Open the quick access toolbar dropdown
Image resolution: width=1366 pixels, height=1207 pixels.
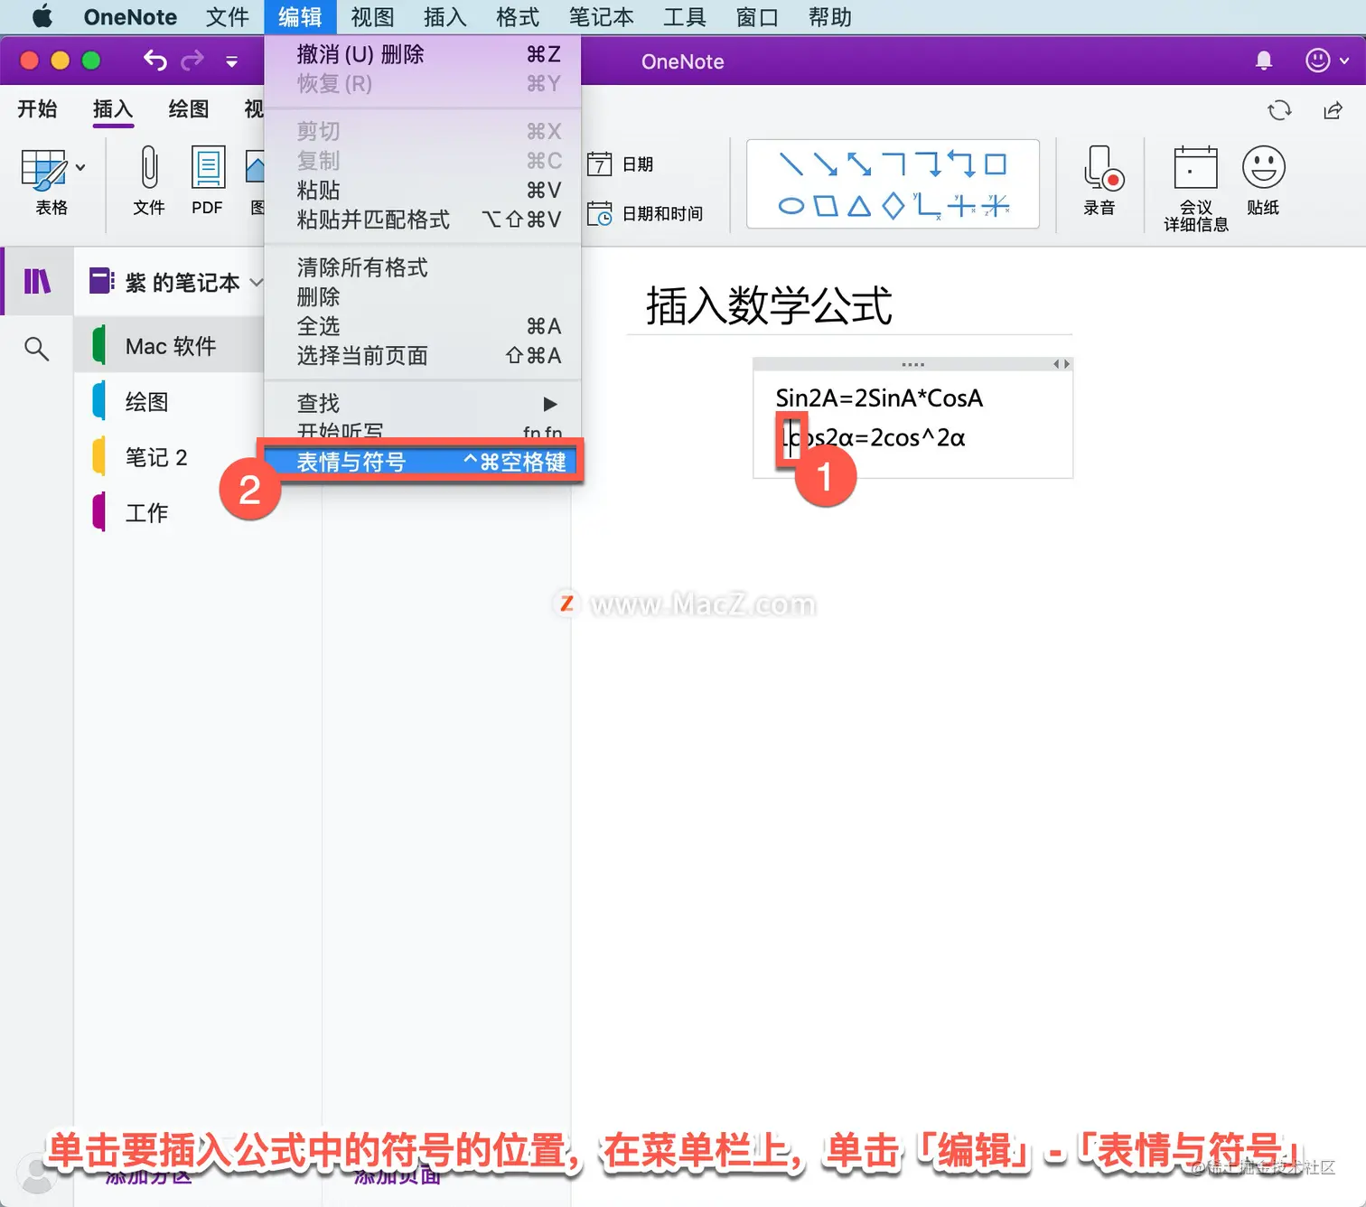[232, 61]
